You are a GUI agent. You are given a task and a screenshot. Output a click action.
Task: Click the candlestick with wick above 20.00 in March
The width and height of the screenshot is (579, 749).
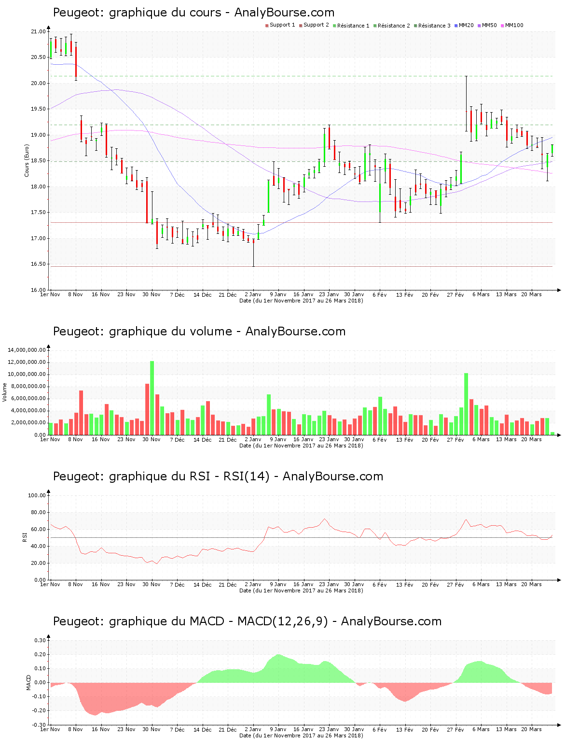coord(466,104)
